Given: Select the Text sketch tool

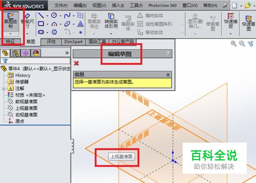Looking at the screenshot, I should [x=80, y=24].
